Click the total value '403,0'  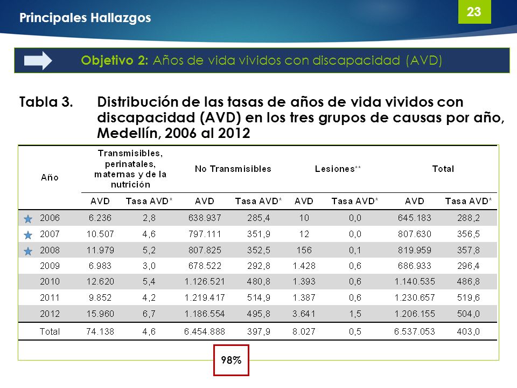(x=469, y=331)
